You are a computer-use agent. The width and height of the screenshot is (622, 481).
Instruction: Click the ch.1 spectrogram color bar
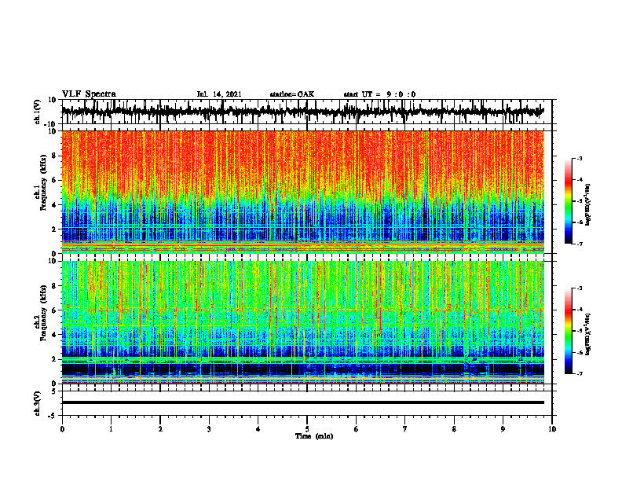(x=568, y=201)
